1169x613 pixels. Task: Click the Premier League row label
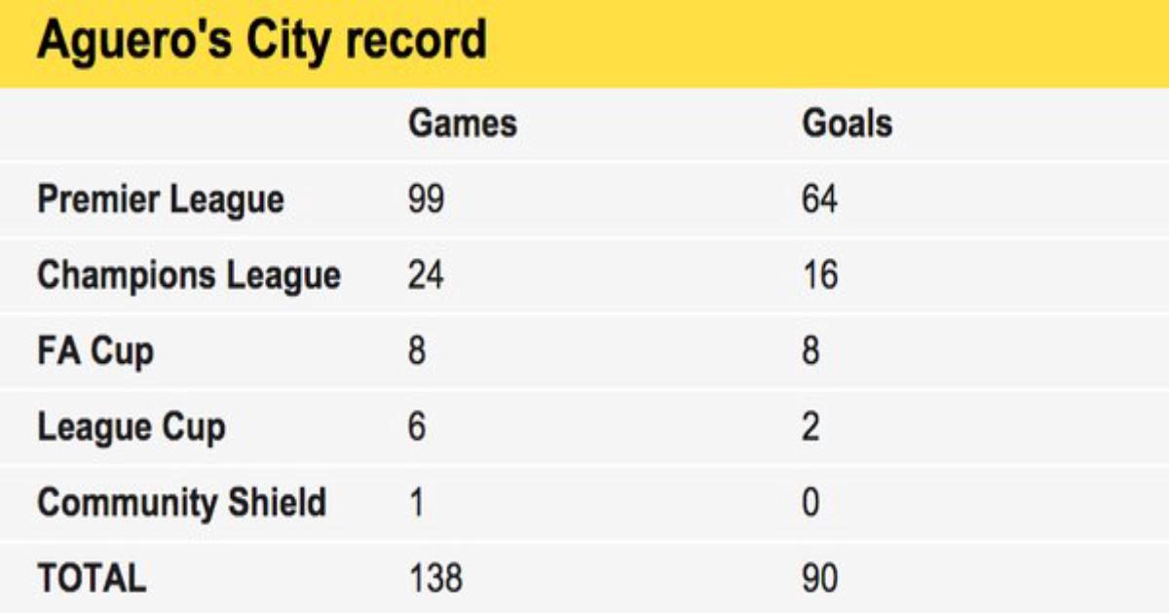click(161, 200)
